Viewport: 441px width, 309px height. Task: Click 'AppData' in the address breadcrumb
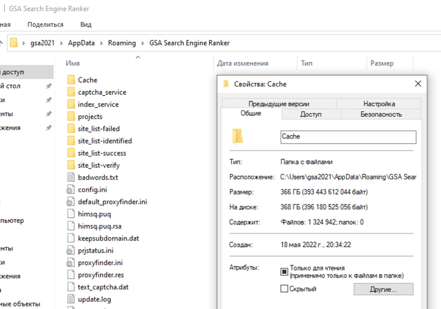pos(81,43)
